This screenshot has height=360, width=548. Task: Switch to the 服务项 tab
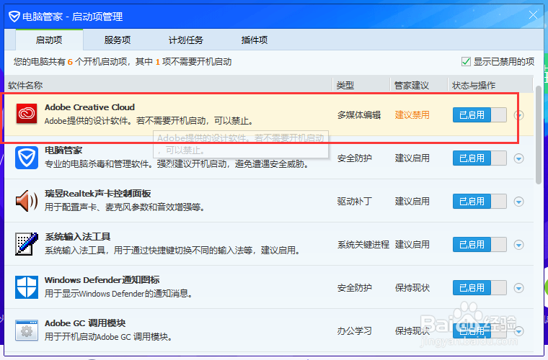(118, 40)
